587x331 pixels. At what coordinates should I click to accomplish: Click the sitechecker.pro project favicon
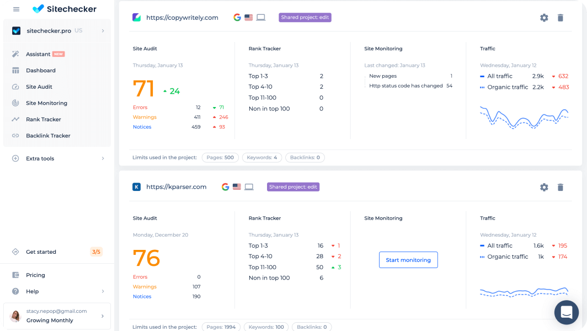click(x=16, y=31)
